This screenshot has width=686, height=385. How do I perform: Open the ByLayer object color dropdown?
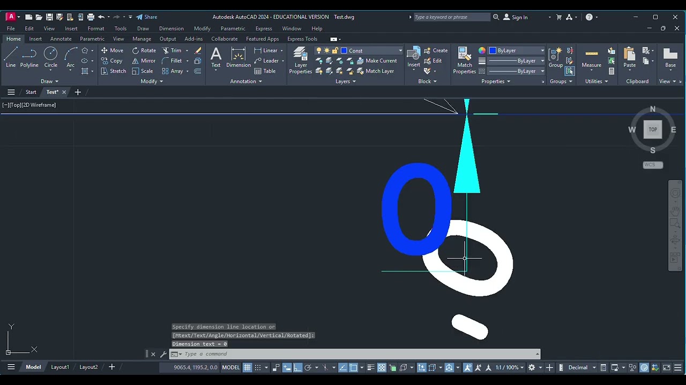click(542, 51)
